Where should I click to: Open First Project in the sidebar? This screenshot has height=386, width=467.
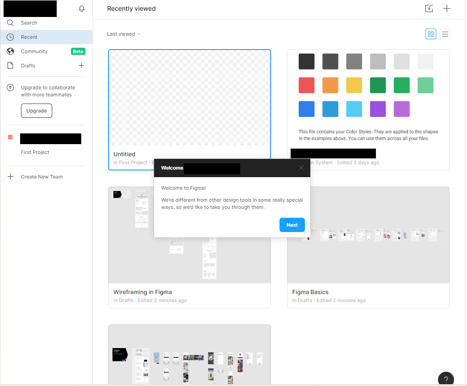pos(35,152)
